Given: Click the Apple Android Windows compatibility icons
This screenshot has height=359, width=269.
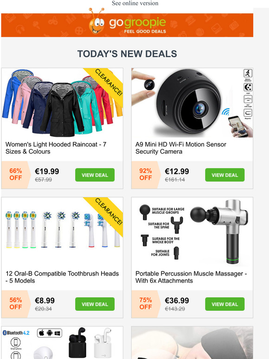Looking at the screenshot, I should pyautogui.click(x=50, y=333).
